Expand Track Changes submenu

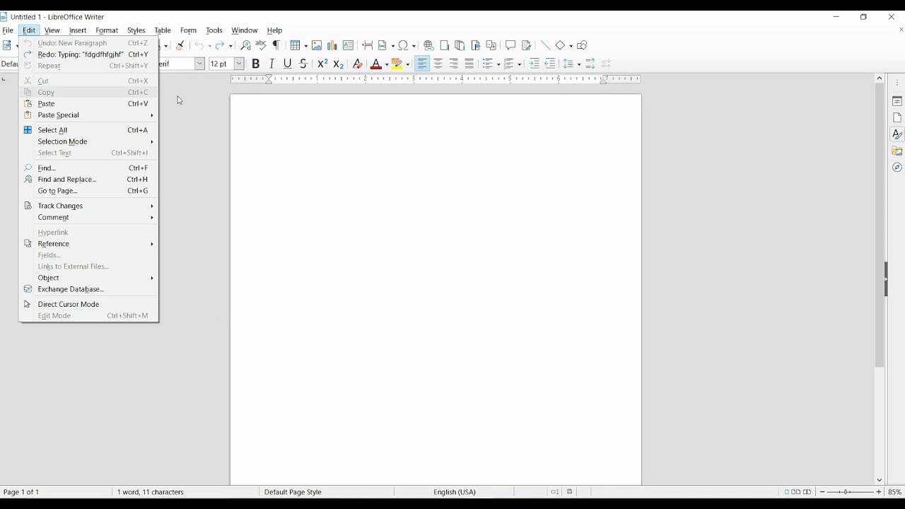click(x=88, y=206)
